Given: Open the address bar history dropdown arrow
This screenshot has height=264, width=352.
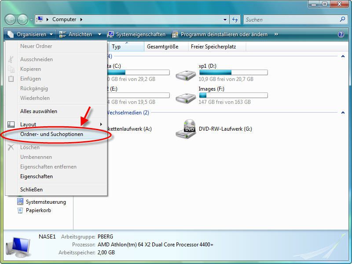Looking at the screenshot, I should [x=225, y=19].
